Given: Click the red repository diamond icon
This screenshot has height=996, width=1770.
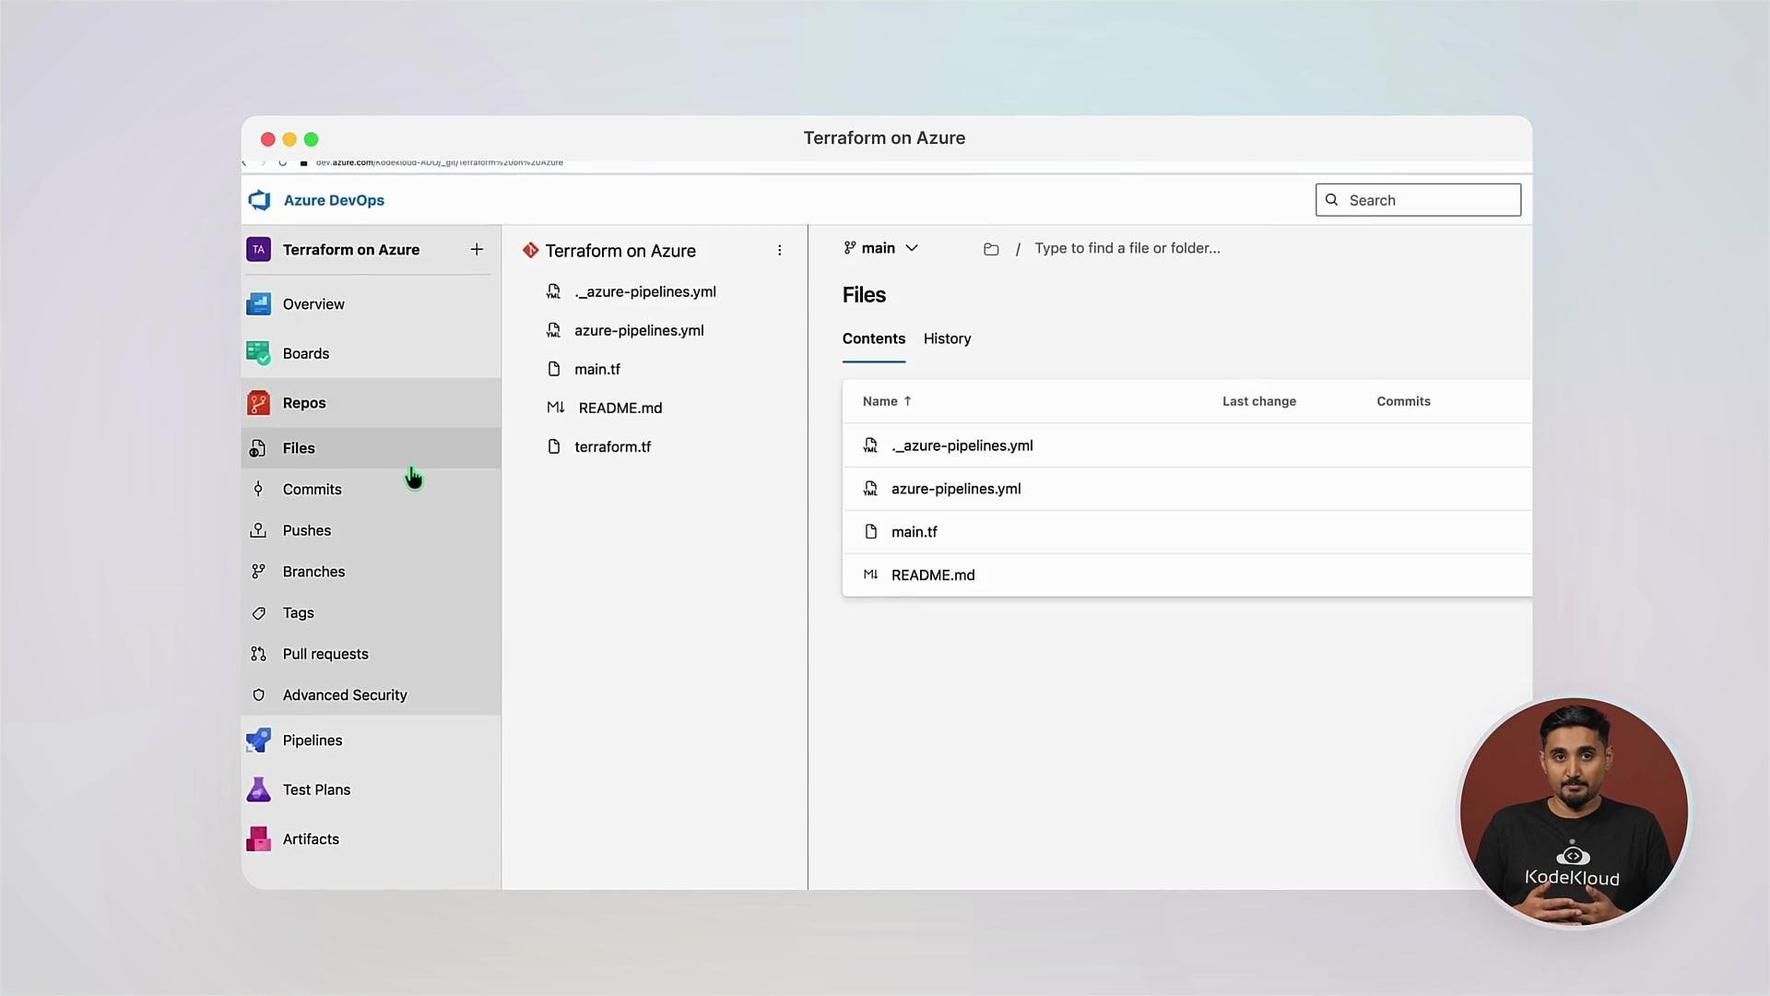Looking at the screenshot, I should (530, 250).
